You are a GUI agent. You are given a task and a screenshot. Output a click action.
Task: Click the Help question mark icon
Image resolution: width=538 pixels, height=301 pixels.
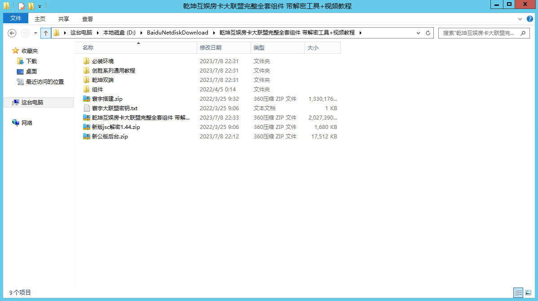tap(530, 19)
